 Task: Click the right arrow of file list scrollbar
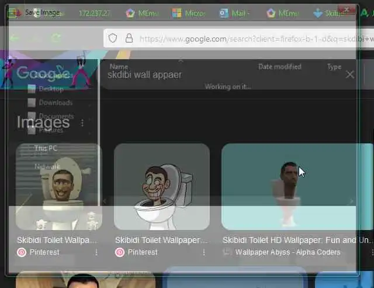(x=352, y=201)
